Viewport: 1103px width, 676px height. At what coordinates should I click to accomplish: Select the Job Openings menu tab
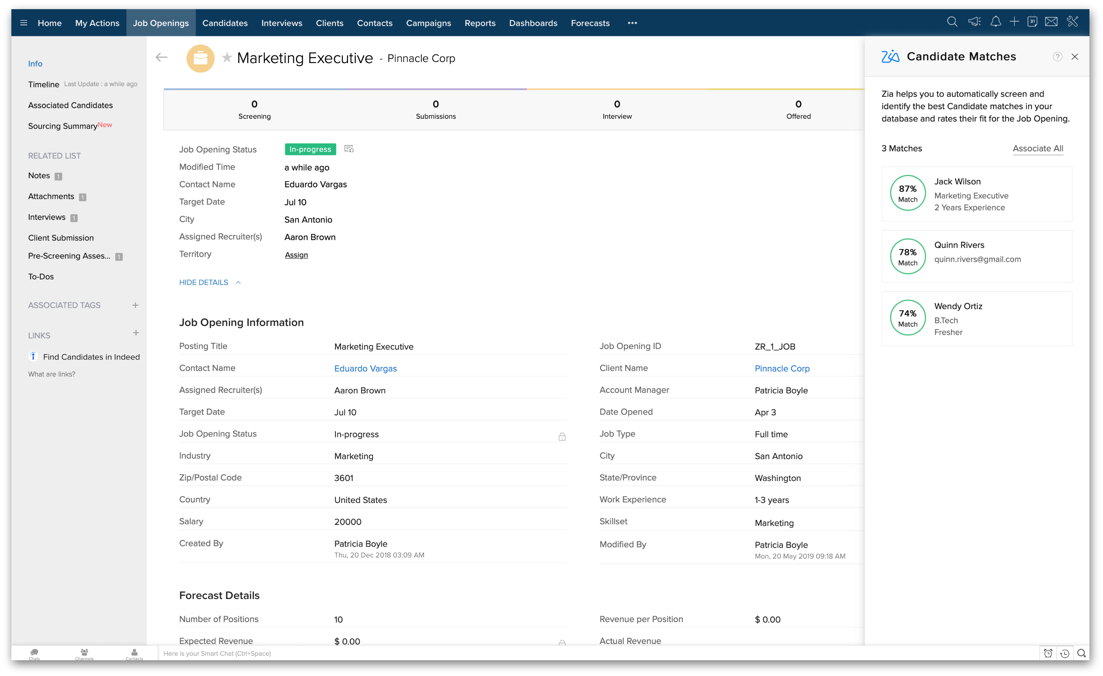(161, 23)
